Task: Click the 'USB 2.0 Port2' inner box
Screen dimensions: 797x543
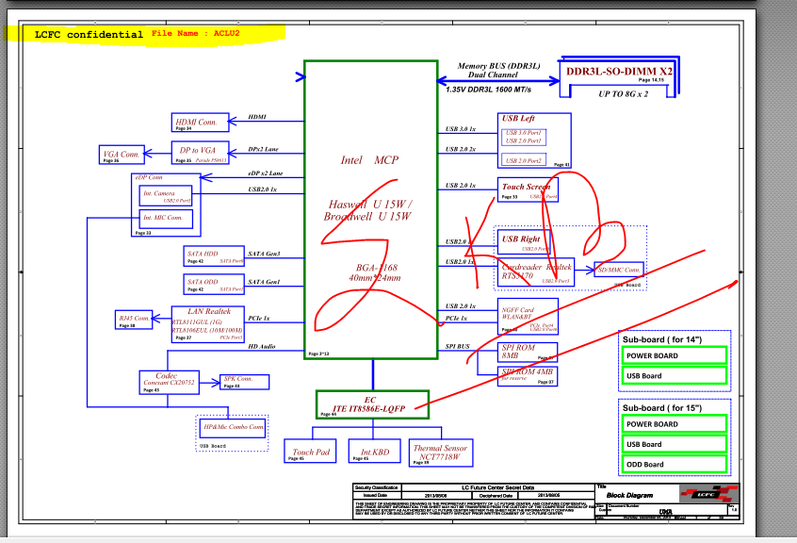Action: tap(524, 160)
